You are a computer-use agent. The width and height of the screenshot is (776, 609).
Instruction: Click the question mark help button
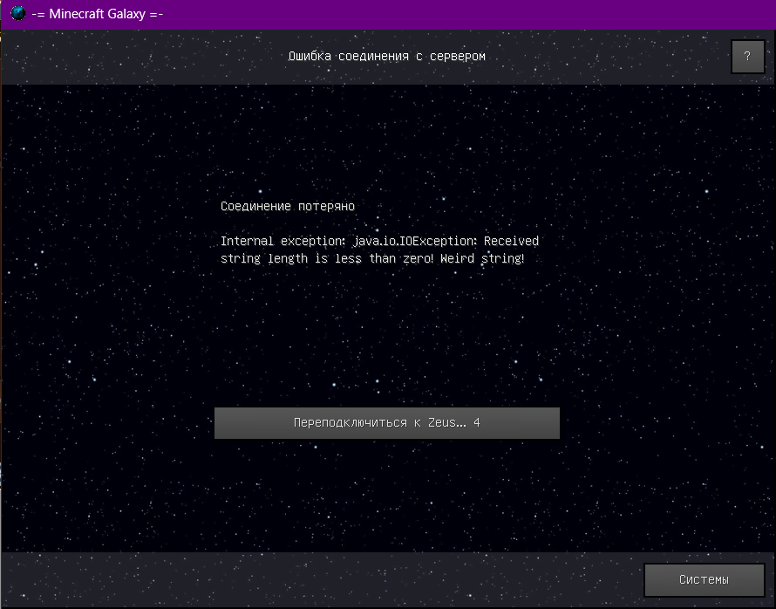tap(748, 57)
